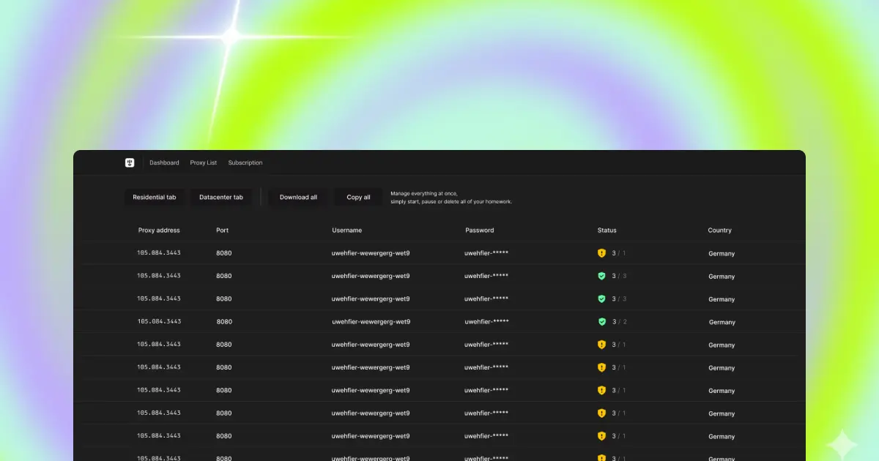Click the green shield in the third row
This screenshot has width=879, height=461.
601,299
